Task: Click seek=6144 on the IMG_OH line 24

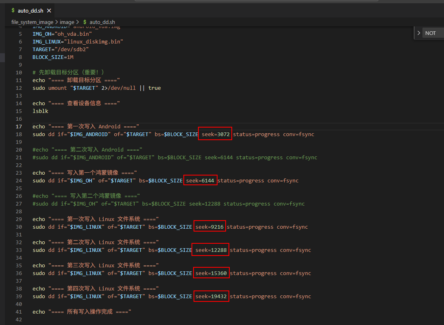Action: (200, 180)
